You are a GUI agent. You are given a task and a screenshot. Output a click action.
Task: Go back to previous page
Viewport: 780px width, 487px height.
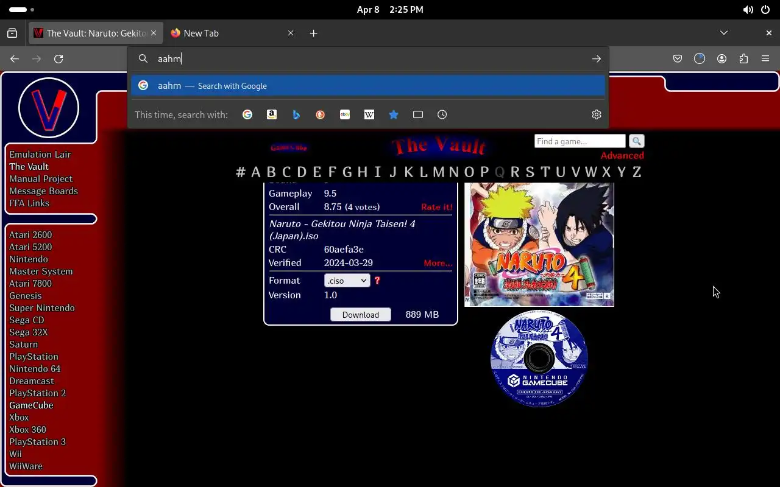point(15,58)
